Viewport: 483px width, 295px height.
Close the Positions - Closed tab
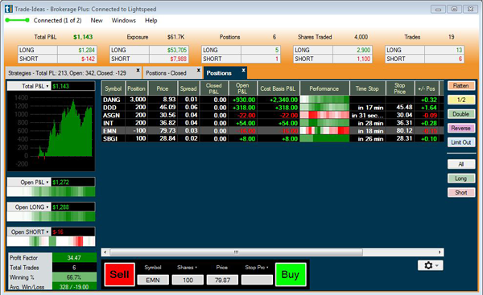198,71
